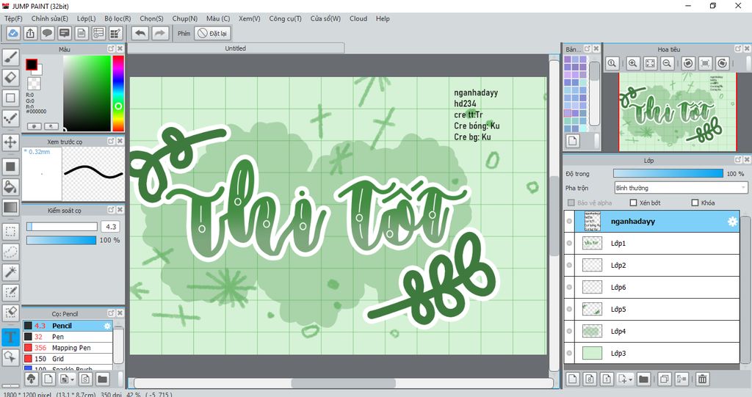This screenshot has height=397, width=752.
Task: Select the Pen brush in brush list
Action: coord(68,337)
